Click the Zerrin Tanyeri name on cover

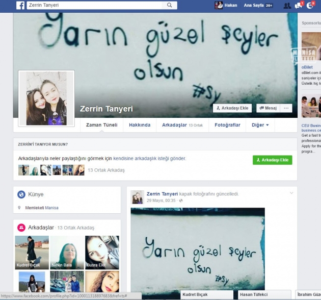click(106, 109)
